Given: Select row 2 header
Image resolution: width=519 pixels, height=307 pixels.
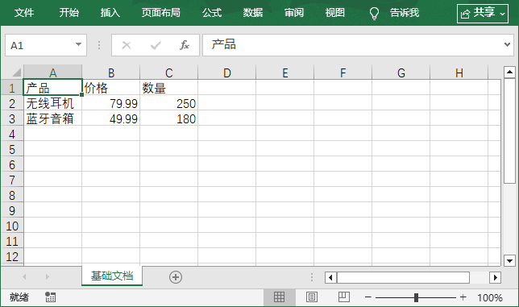Looking at the screenshot, I should click(12, 103).
